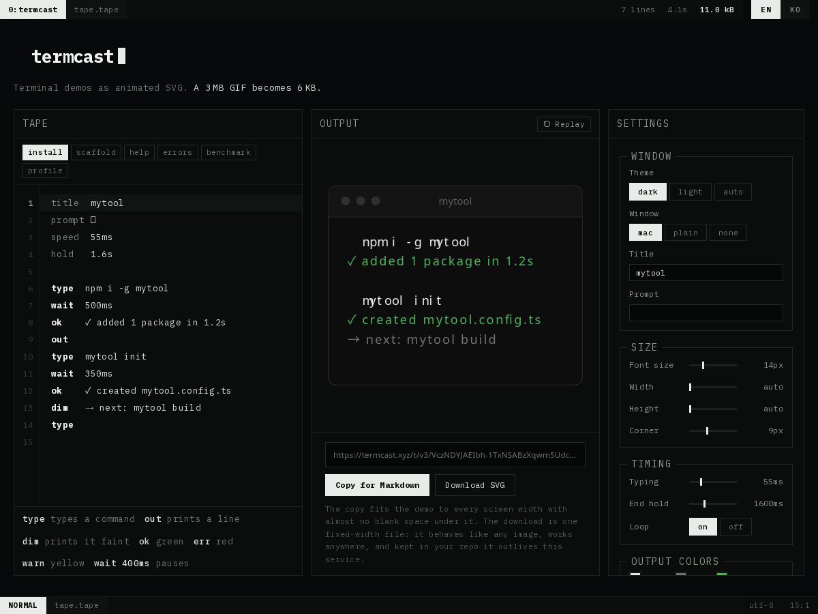
Task: Adjust the Font size slider
Action: (x=712, y=365)
